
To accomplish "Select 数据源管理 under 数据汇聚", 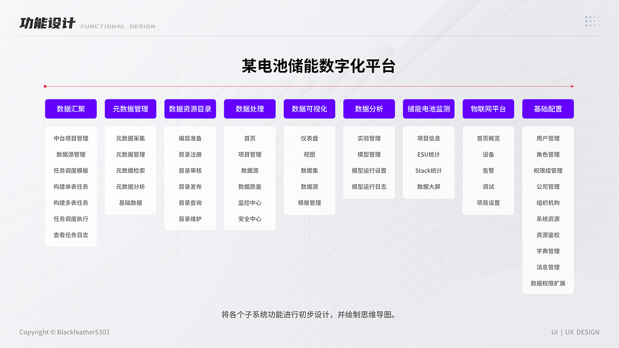I will [71, 154].
